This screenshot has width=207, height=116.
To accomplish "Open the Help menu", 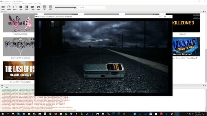I will point(40,4).
